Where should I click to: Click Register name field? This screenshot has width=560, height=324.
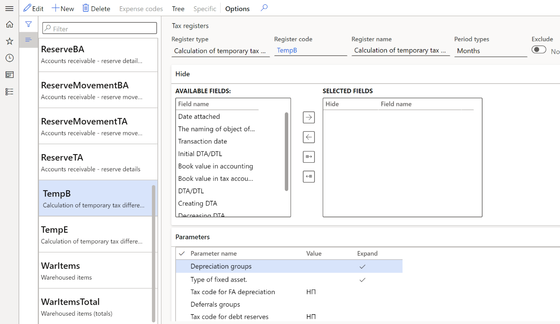401,51
